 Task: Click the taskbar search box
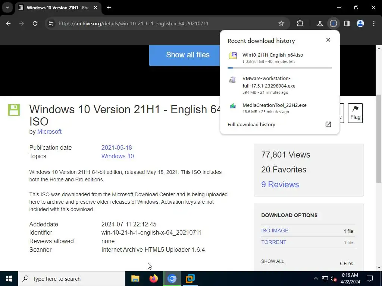[72, 279]
